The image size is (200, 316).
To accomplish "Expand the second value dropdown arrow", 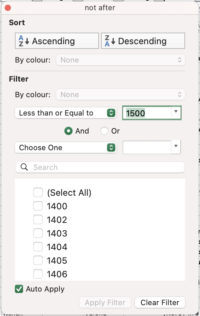I will tap(176, 146).
